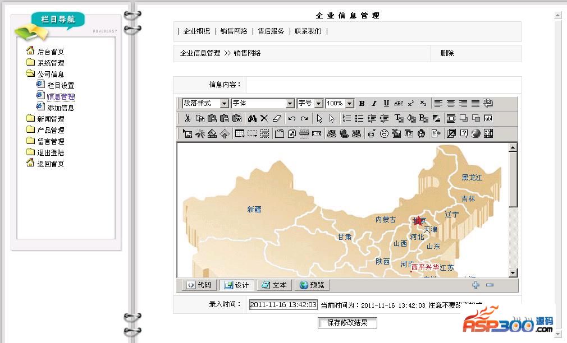Click the smiley emoticon icon

click(384, 133)
